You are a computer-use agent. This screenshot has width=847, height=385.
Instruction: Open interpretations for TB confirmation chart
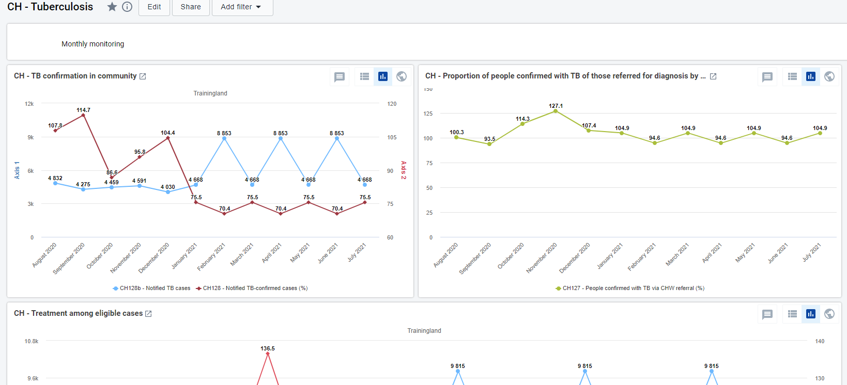[340, 77]
